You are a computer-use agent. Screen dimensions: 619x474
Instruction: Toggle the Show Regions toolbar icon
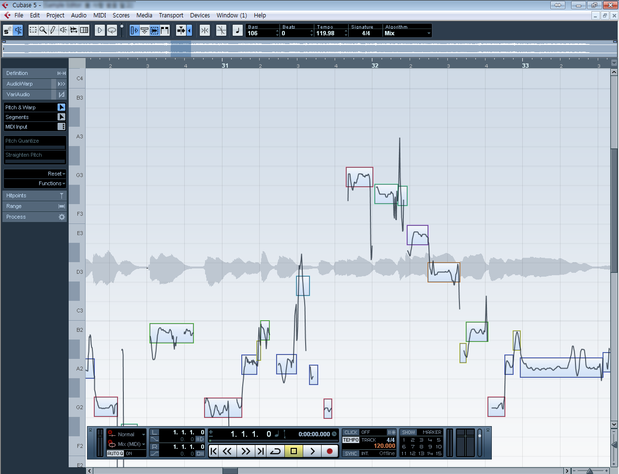point(165,30)
